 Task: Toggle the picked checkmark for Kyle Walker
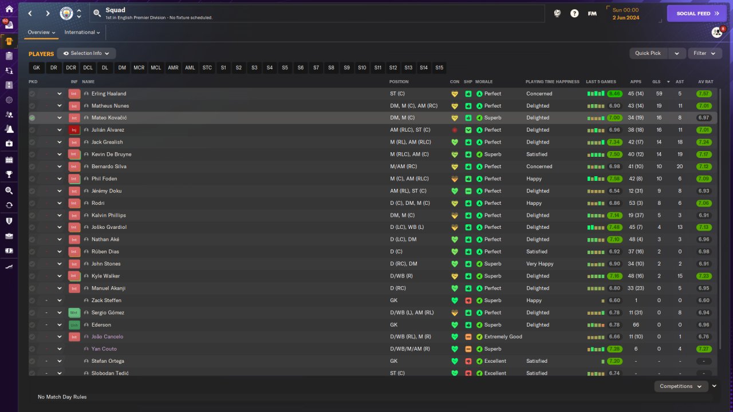[x=32, y=276]
